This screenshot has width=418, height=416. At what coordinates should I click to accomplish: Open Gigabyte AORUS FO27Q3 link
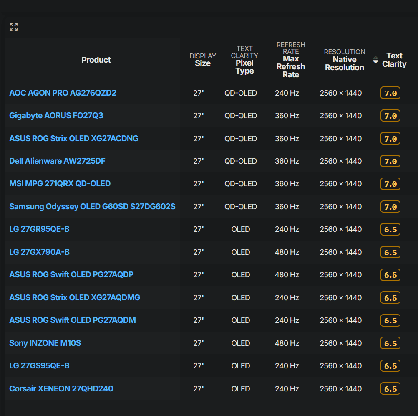(x=56, y=116)
